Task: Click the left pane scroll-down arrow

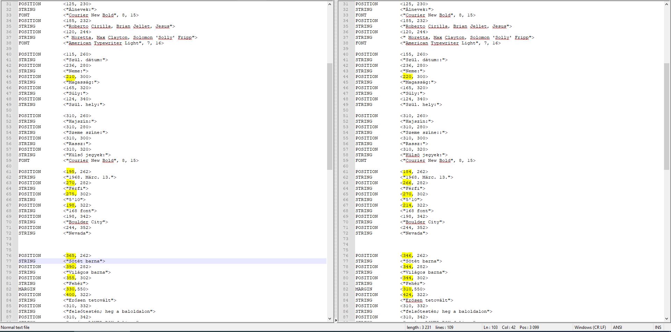Action: pos(330,318)
